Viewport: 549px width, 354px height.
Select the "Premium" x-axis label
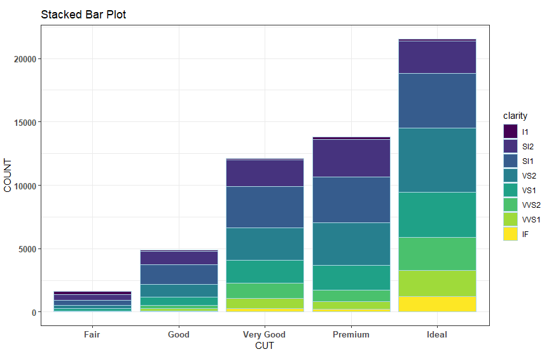351,334
